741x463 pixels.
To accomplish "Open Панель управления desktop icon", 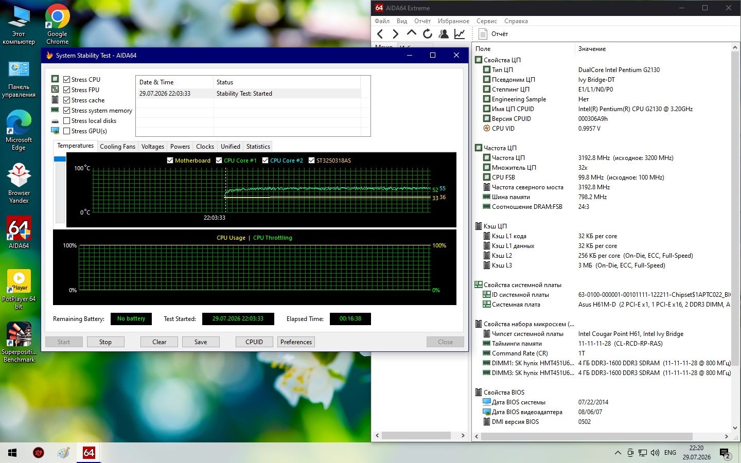I will coord(19,79).
